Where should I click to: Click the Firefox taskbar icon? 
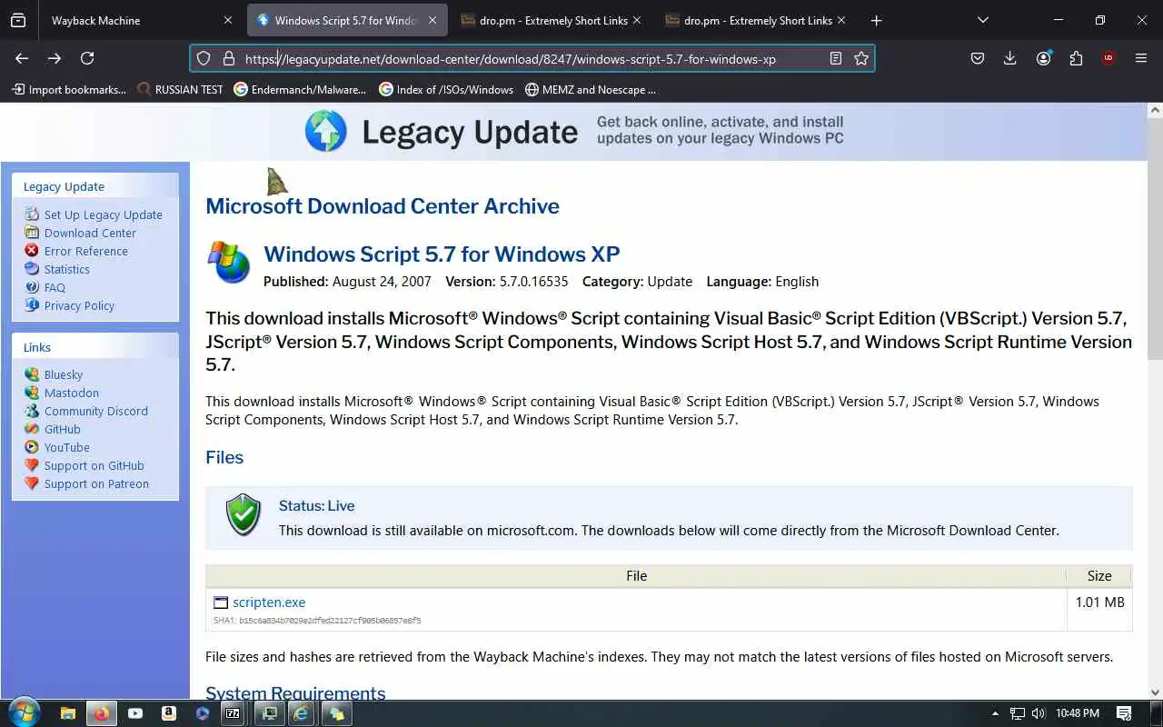tap(101, 713)
